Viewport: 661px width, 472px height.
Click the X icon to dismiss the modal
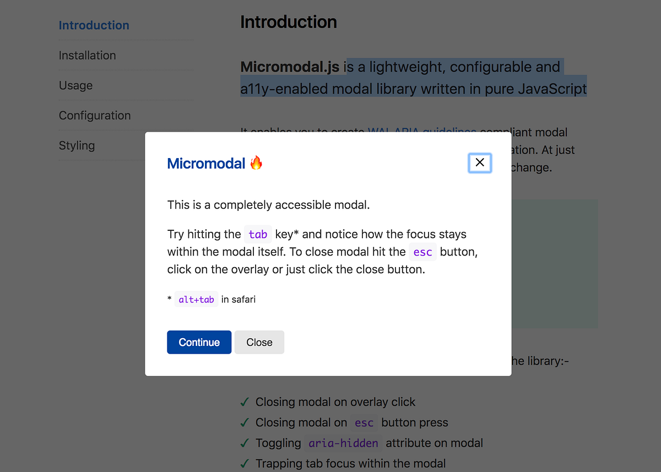[x=479, y=162]
